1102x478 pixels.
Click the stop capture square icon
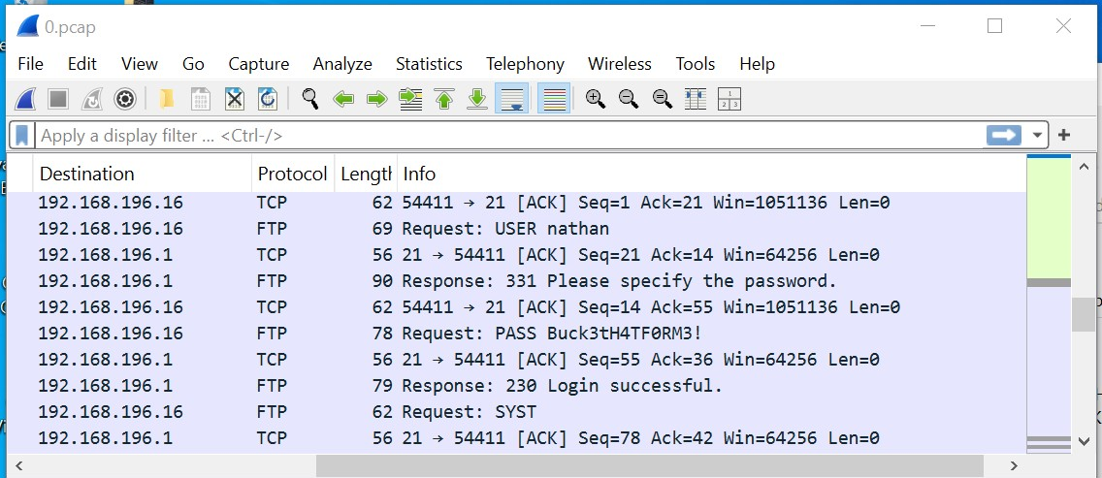pos(58,99)
